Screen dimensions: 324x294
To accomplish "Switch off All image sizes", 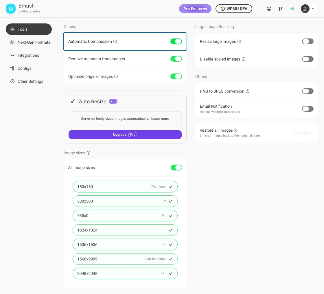I will pos(176,168).
